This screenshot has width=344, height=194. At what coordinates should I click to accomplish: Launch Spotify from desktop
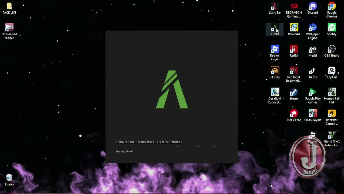pos(332,30)
